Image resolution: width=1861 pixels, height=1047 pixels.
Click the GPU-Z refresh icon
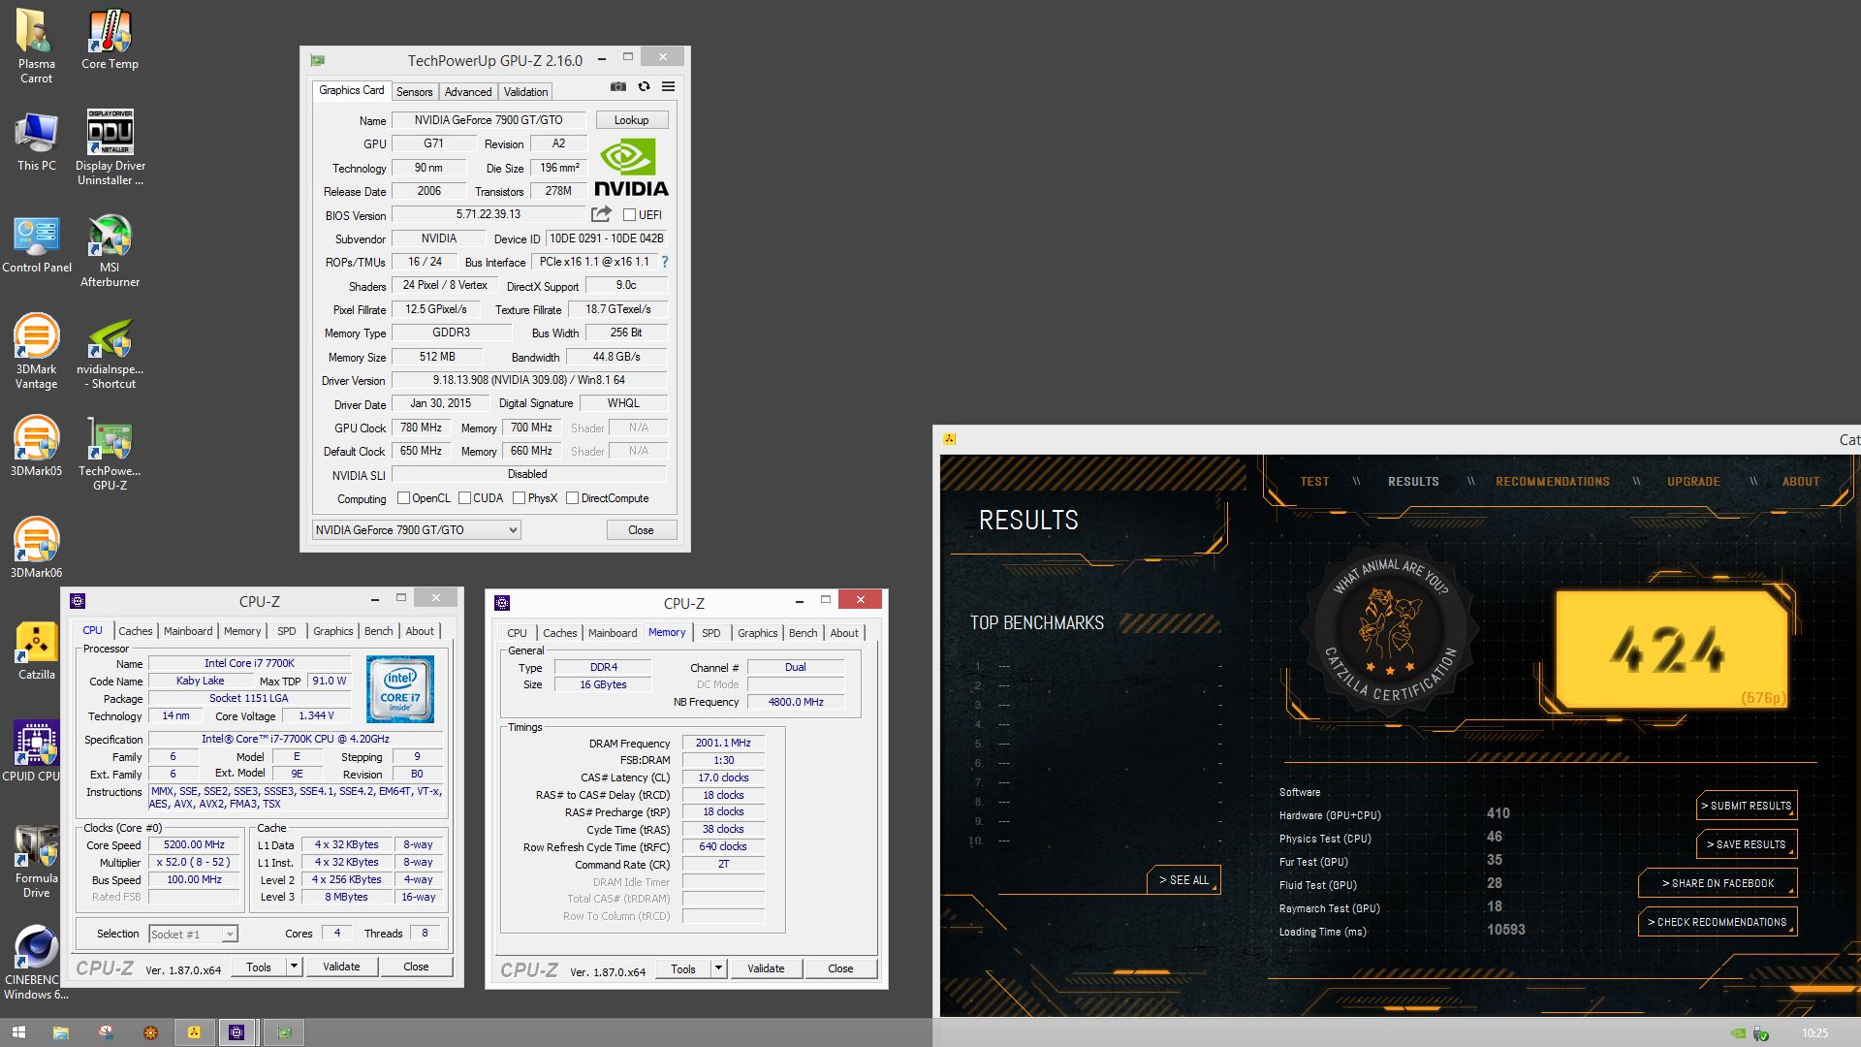click(644, 86)
